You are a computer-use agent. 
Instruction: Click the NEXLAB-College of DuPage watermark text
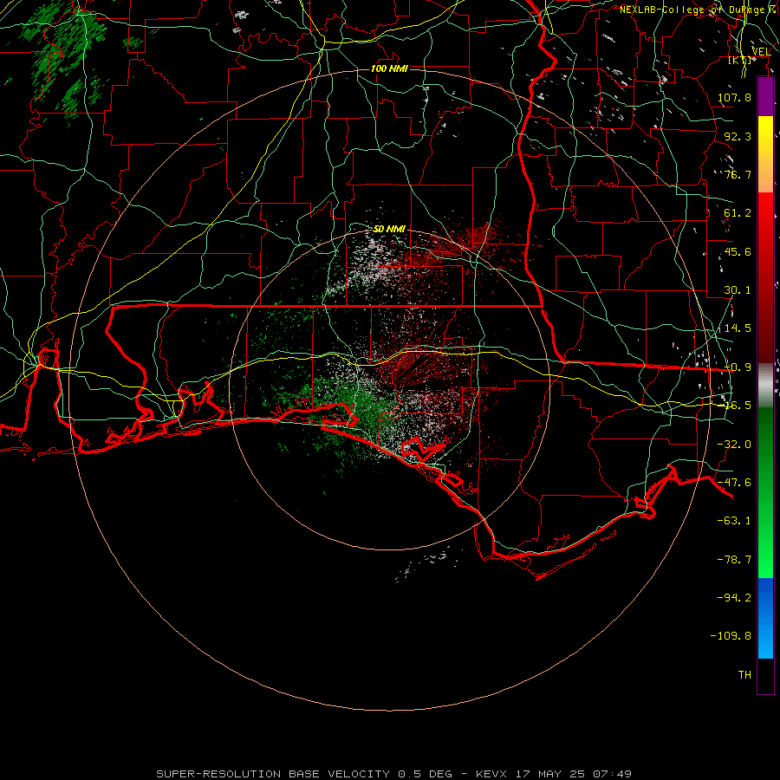click(699, 10)
